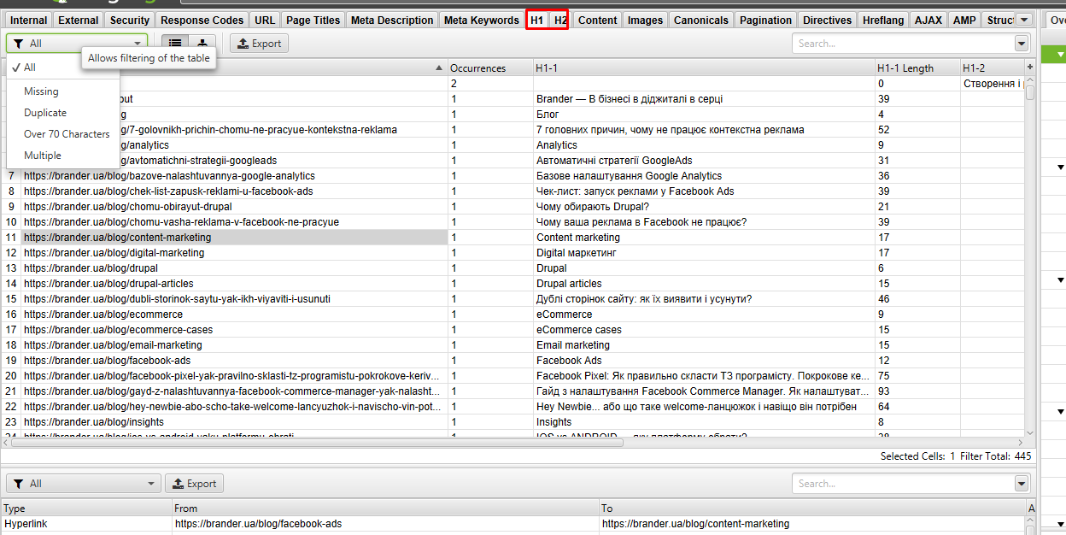This screenshot has width=1066, height=535.
Task: Open the hidden tabs overflow dropdown arrow
Action: point(1024,20)
